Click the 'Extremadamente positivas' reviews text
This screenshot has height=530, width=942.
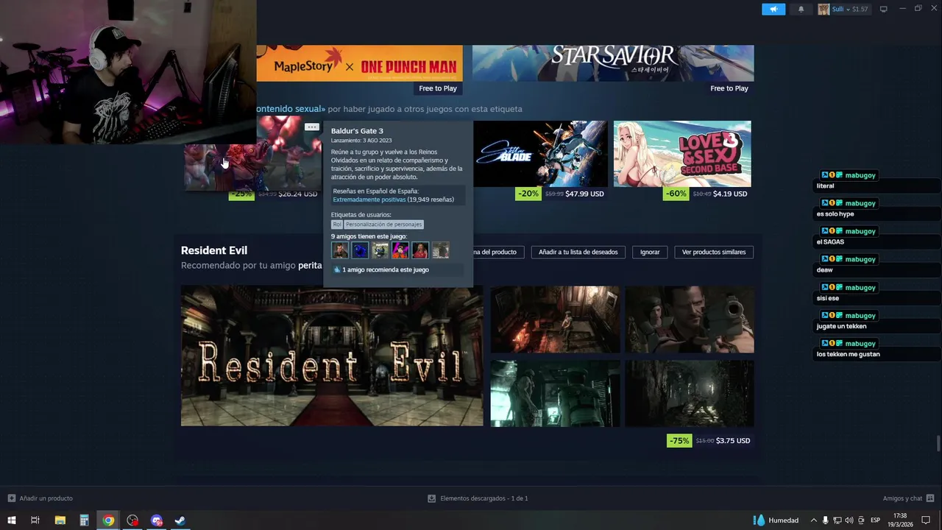point(369,199)
